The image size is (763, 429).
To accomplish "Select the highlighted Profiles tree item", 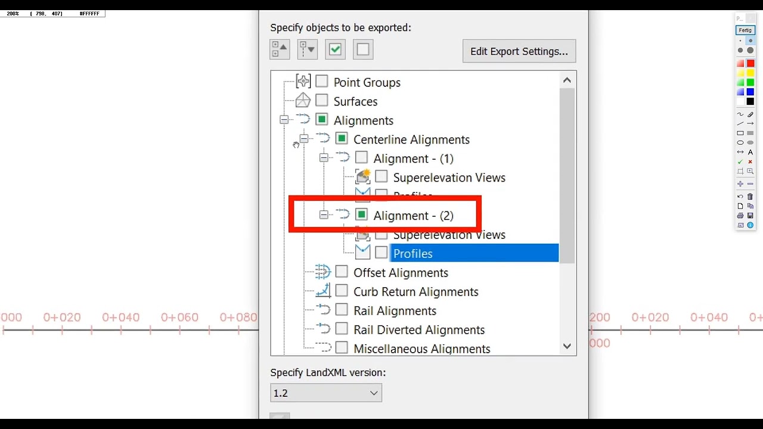I will tap(474, 253).
